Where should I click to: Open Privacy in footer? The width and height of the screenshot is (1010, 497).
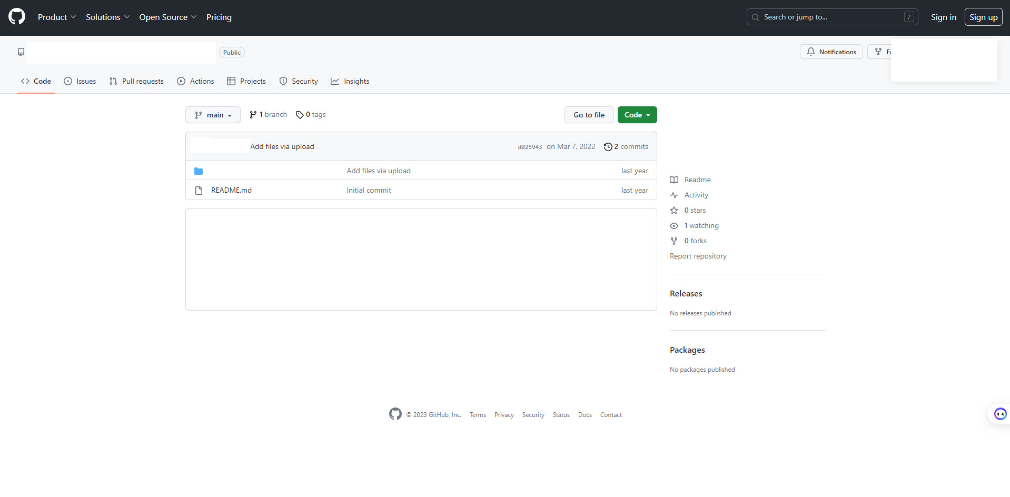[504, 415]
